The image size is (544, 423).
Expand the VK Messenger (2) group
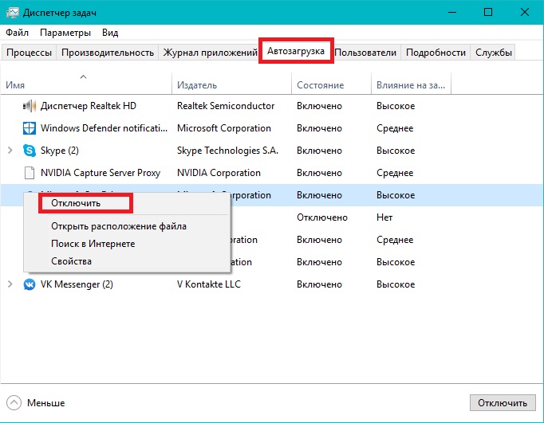(x=10, y=284)
